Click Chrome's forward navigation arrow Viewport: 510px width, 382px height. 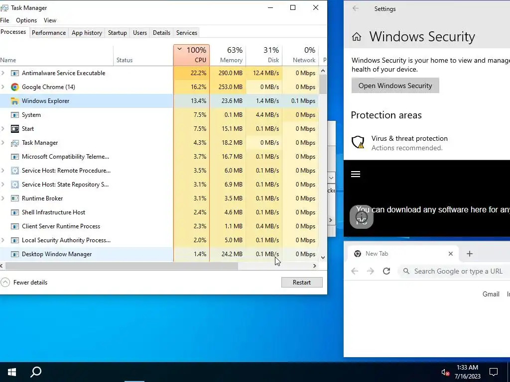point(371,271)
